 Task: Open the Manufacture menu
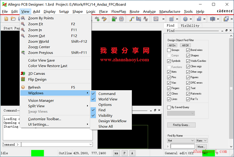point(170,11)
